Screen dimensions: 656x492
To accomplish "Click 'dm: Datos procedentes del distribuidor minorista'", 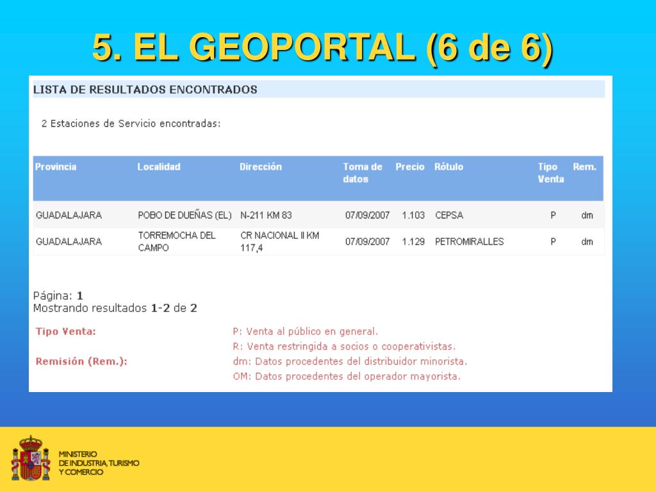I will tap(350, 361).
